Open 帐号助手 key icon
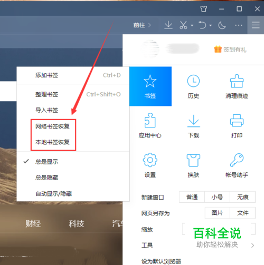Viewport: 264px width, 265px height. [x=237, y=160]
